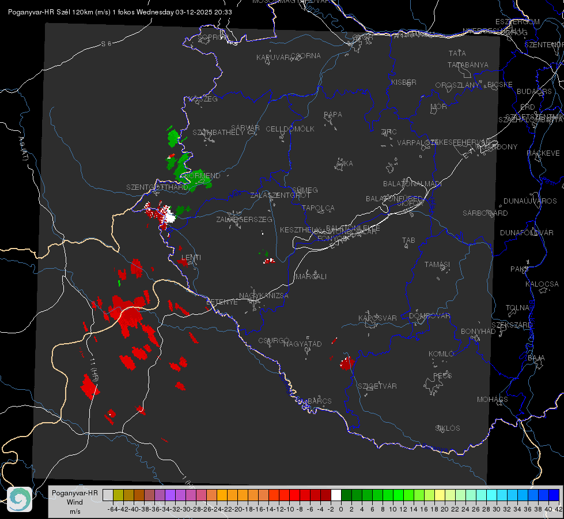Click the swirl logo icon beside the legend

click(20, 499)
